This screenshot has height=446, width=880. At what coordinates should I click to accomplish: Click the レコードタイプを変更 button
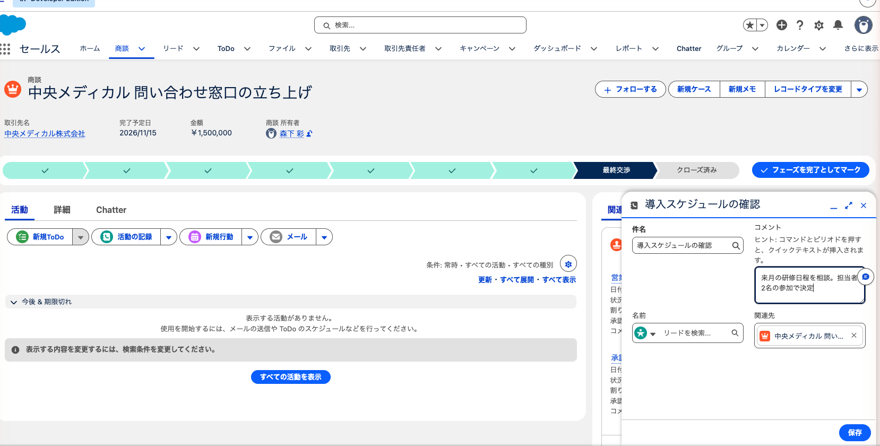pos(808,89)
